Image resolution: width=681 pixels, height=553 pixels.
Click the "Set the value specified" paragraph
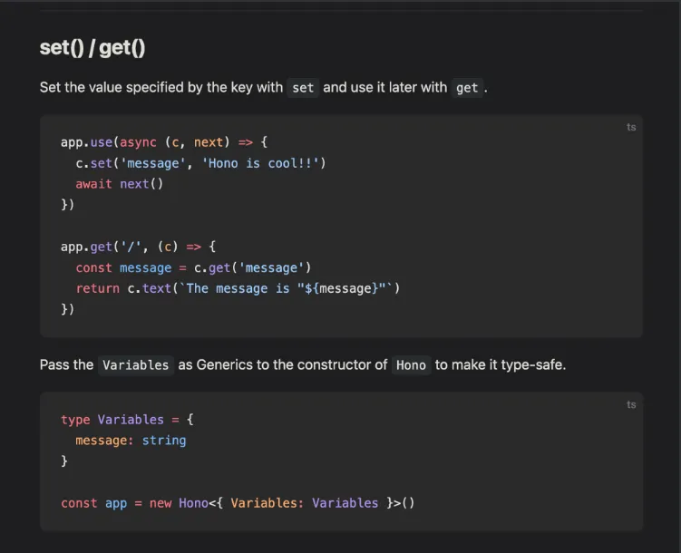pos(160,88)
